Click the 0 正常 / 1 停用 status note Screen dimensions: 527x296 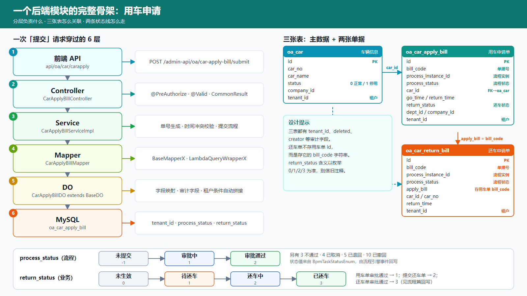(x=364, y=84)
